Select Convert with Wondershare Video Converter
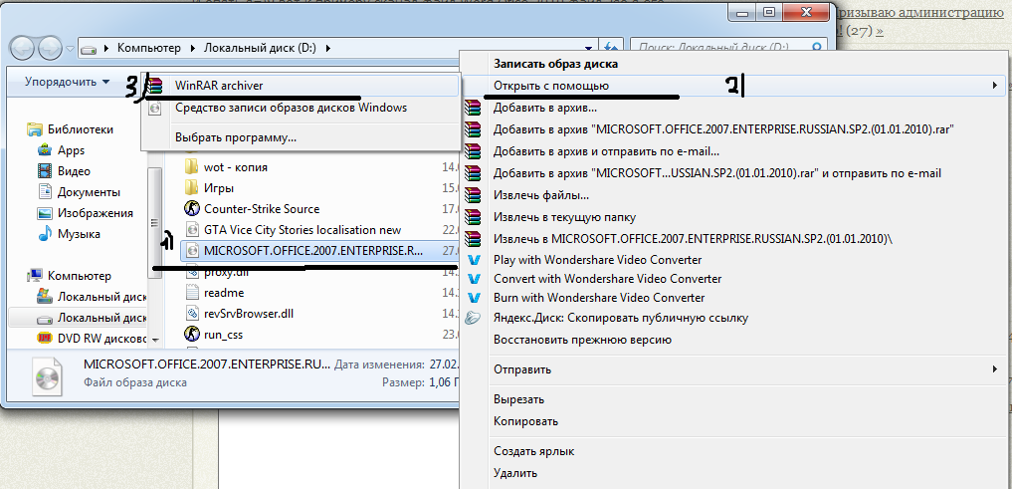Image resolution: width=1012 pixels, height=489 pixels. click(x=607, y=279)
